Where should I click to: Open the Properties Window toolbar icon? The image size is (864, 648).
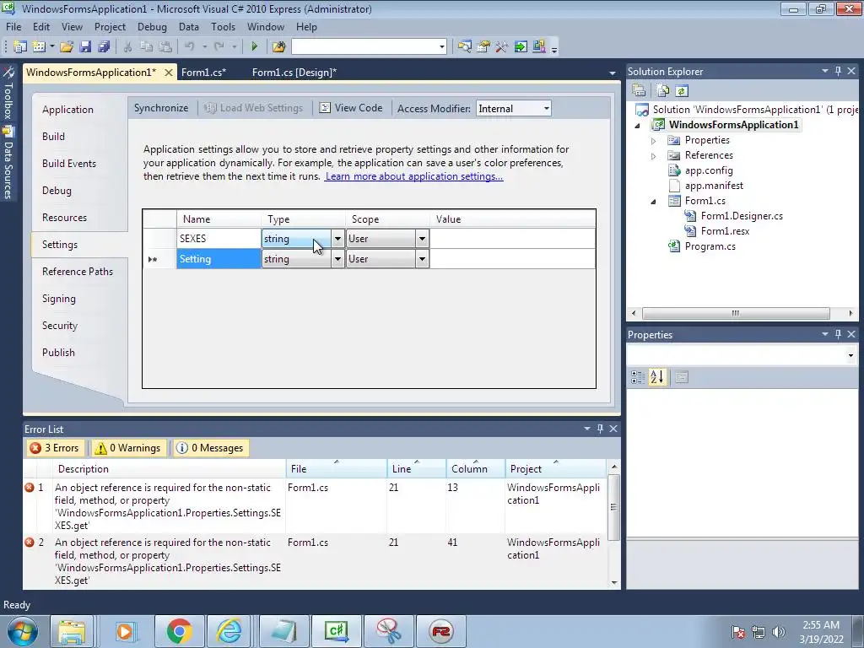tap(483, 47)
